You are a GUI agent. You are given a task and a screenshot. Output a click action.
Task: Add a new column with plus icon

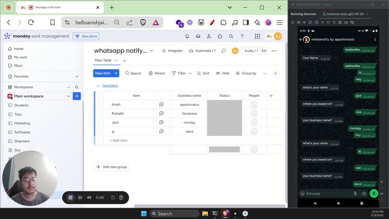pos(271,96)
